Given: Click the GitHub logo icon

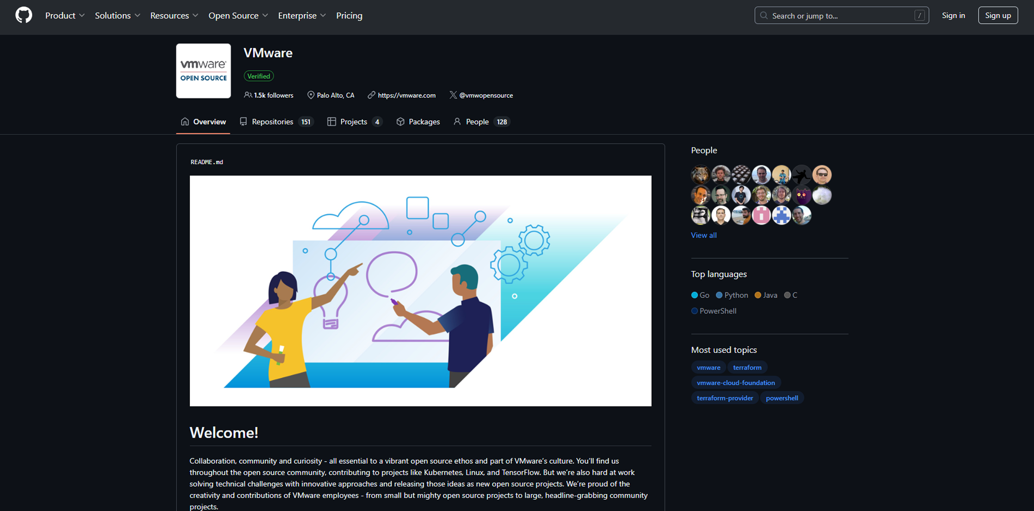Looking at the screenshot, I should tap(23, 15).
